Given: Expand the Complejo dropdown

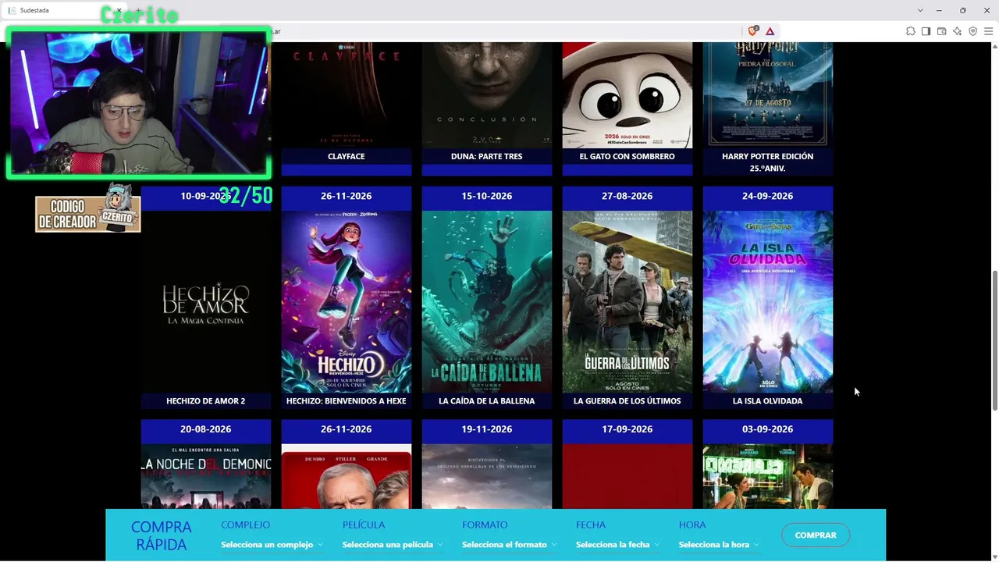Looking at the screenshot, I should [x=272, y=545].
